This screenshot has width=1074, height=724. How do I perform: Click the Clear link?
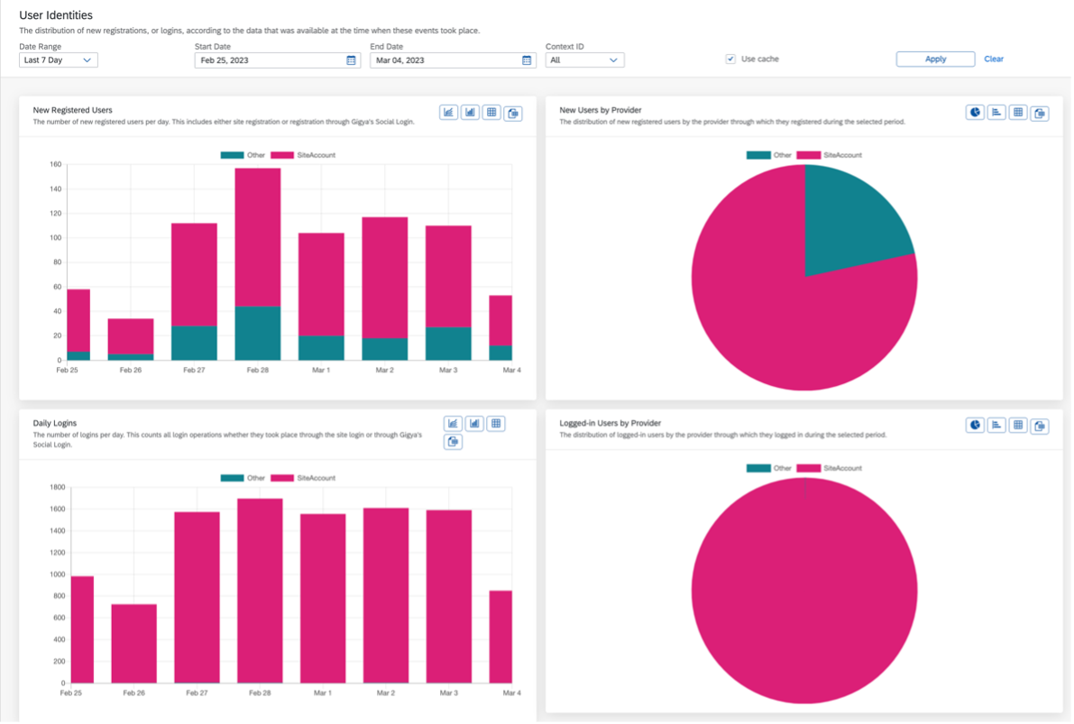994,60
